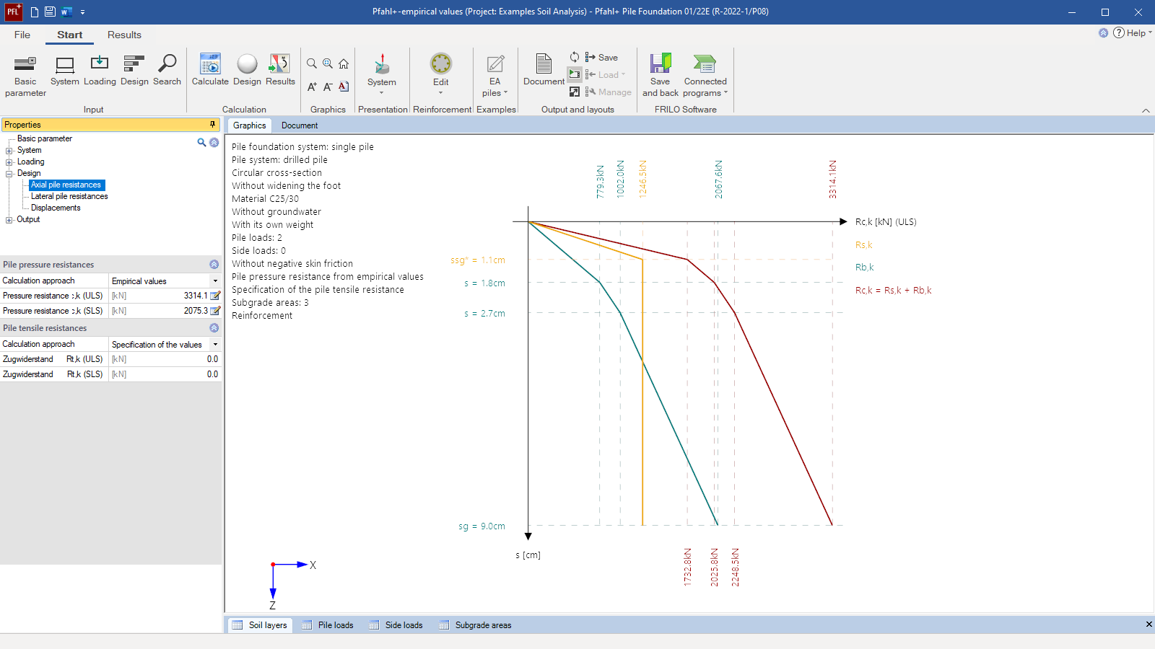Viewport: 1155px width, 649px height.
Task: Switch to the Start ribbon tab
Action: (x=70, y=35)
